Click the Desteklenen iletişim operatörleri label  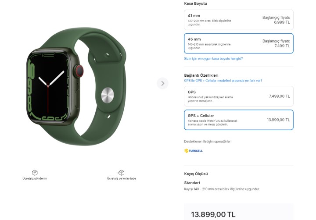pyautogui.click(x=208, y=142)
